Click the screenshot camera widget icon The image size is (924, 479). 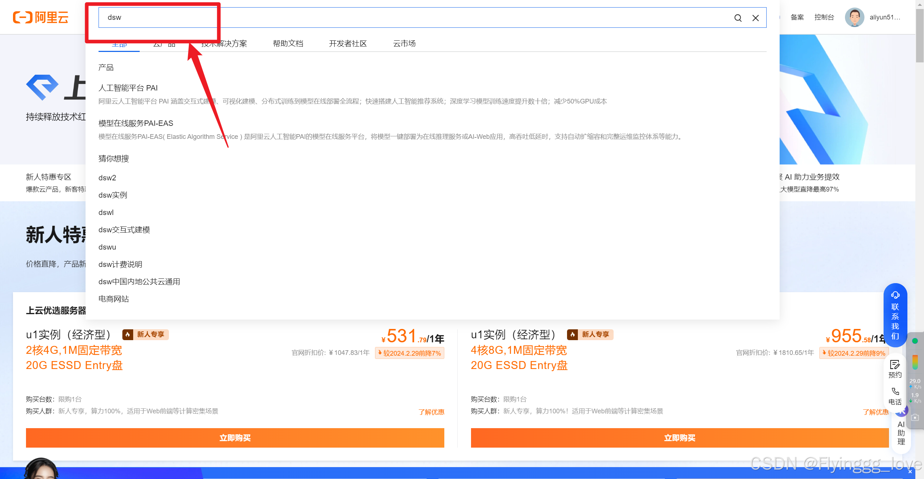(915, 417)
